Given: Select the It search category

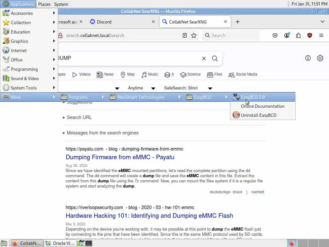Looking at the screenshot, I should tap(169, 75).
